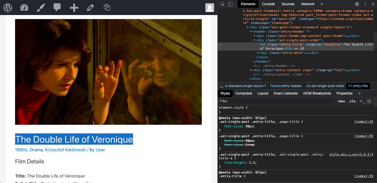Image resolution: width=377 pixels, height=183 pixels.
Task: Click the line-height: 1.2 declaration
Action: pyautogui.click(x=240, y=163)
